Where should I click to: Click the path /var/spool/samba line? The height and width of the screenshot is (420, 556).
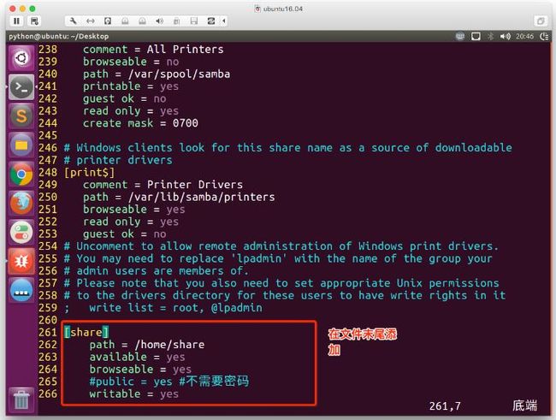tap(157, 74)
